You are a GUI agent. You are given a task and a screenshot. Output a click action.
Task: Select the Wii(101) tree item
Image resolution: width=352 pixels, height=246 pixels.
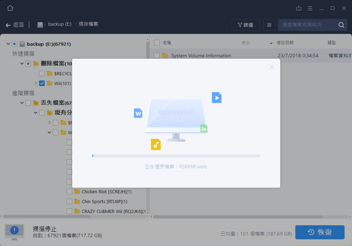click(x=62, y=83)
